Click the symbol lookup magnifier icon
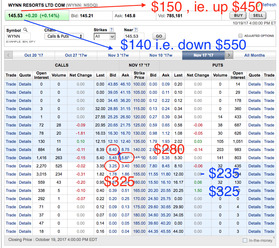The height and width of the screenshot is (248, 279). (x=25, y=30)
